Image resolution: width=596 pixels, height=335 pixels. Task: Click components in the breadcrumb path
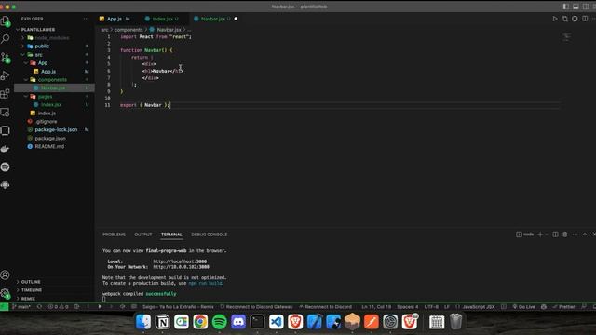[129, 29]
